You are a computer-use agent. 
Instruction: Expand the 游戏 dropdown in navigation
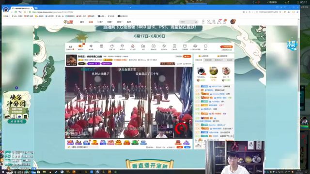point(120,22)
